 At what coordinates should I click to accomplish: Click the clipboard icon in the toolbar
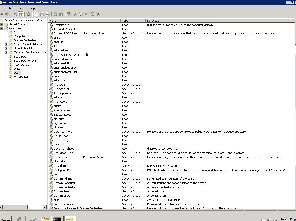point(28,14)
